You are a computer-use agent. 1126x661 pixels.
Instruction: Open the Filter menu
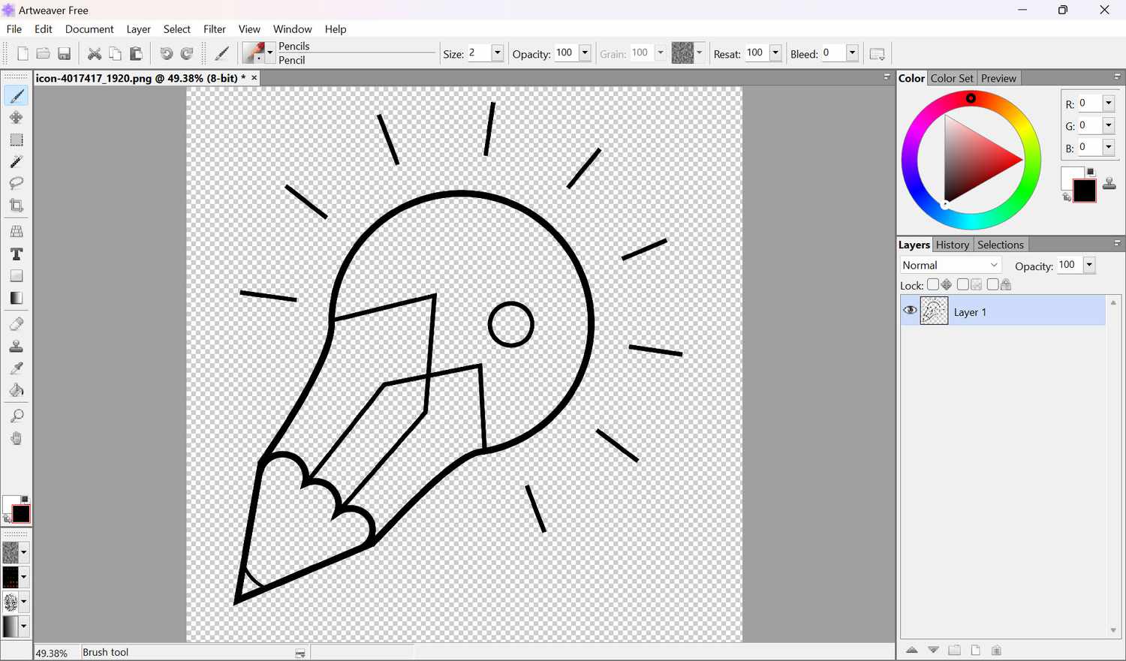pos(215,29)
